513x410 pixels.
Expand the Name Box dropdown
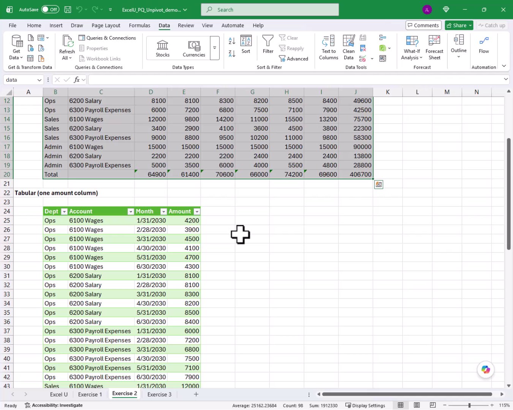[39, 80]
